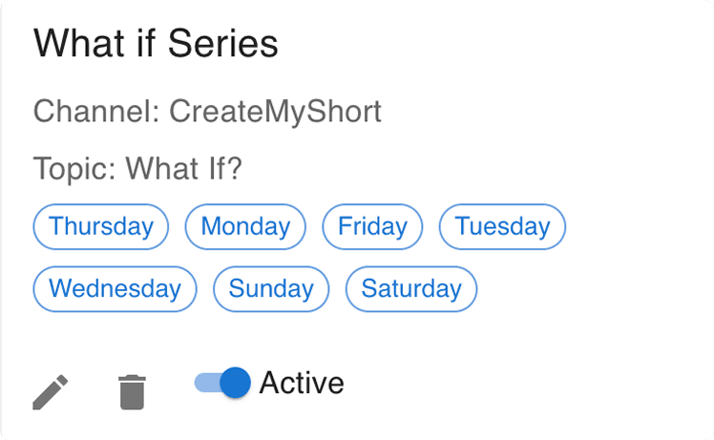This screenshot has width=714, height=440.
Task: Click the "Active" label text
Action: 302,383
